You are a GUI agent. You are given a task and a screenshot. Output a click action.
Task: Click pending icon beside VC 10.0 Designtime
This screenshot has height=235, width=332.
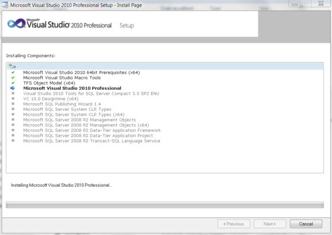(13, 99)
